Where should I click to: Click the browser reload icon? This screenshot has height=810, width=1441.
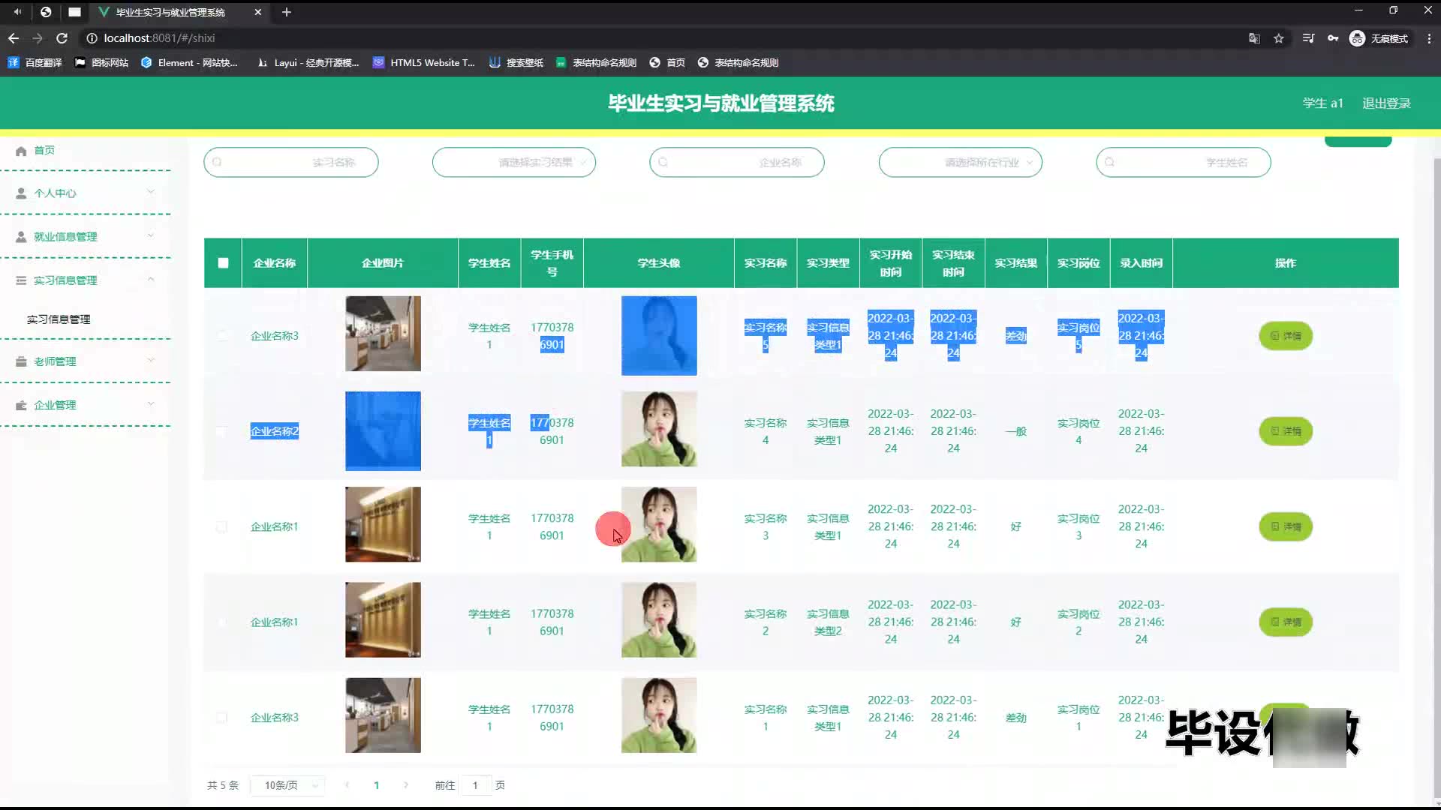coord(62,38)
